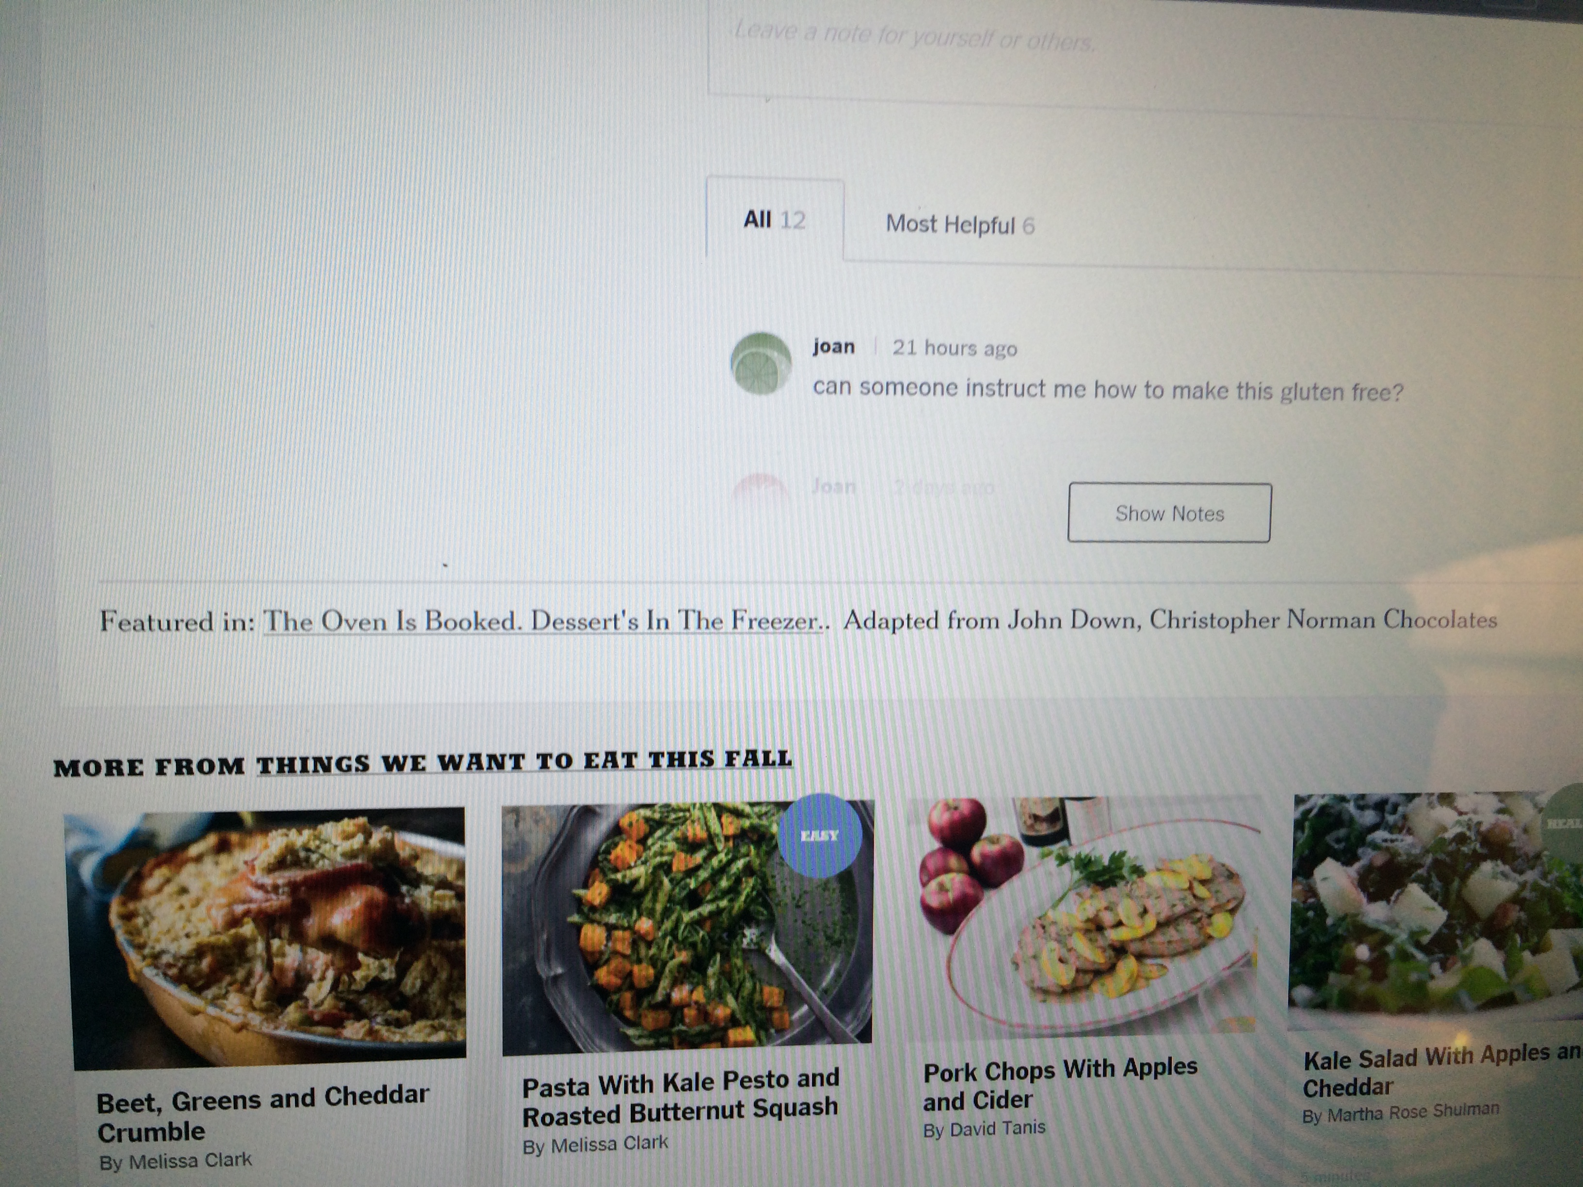
Task: Click the Show Notes button
Action: coord(1169,513)
